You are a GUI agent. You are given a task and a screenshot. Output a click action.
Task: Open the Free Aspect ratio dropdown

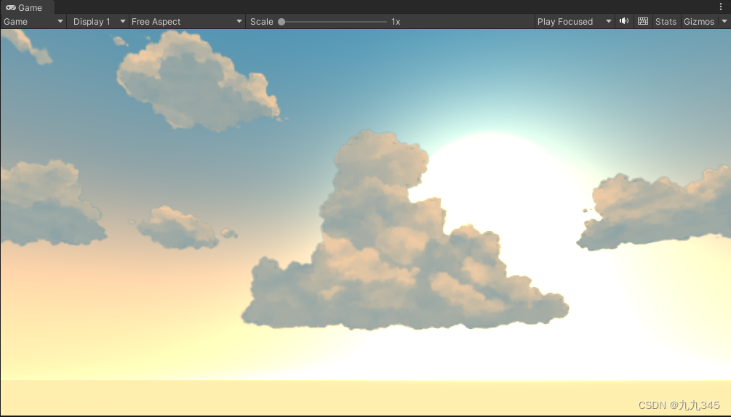point(187,21)
